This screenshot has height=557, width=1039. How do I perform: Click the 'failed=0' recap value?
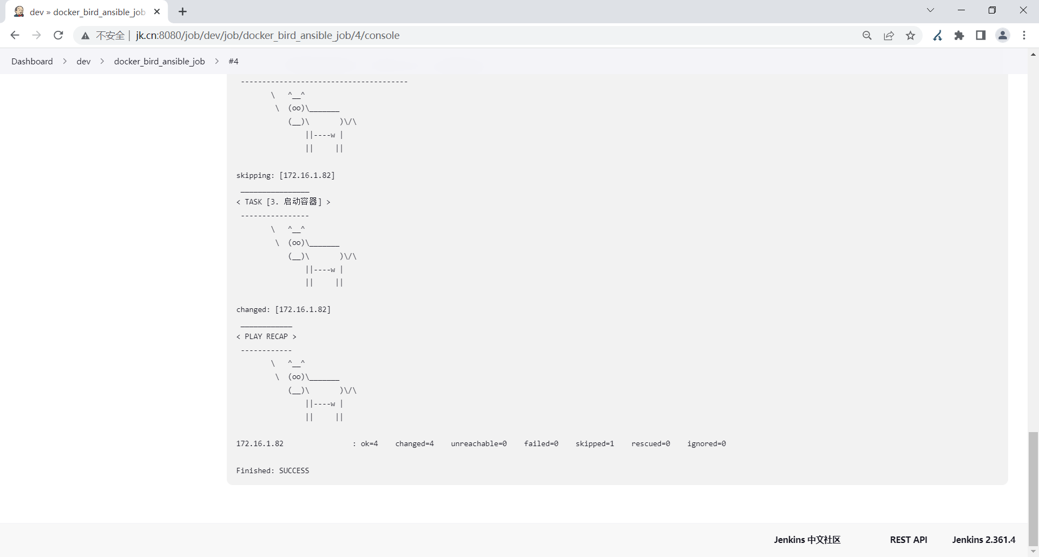click(x=541, y=443)
